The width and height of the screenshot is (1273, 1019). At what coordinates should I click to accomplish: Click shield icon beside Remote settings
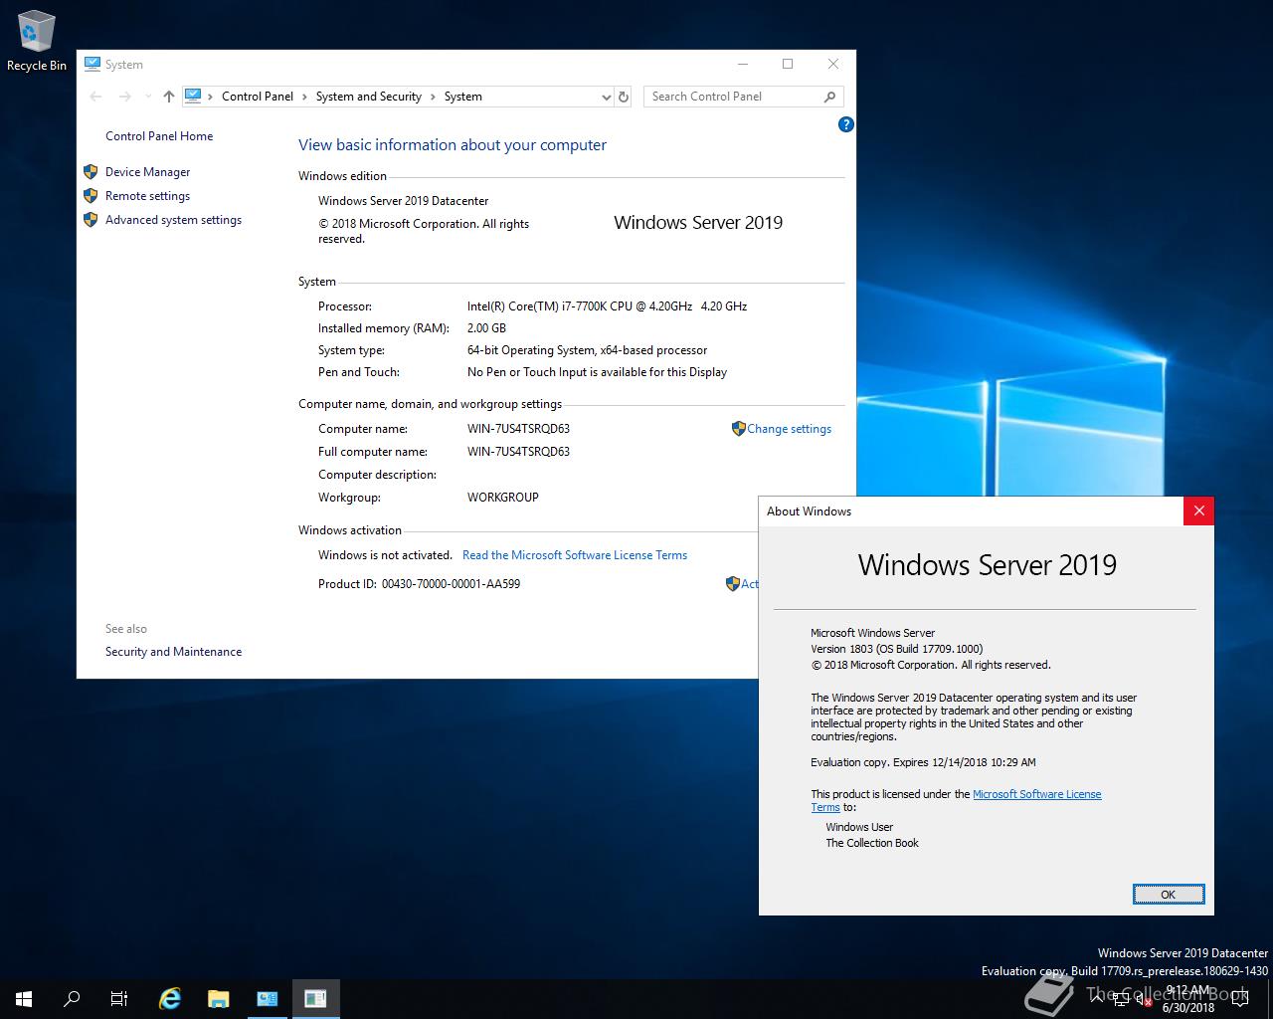point(91,196)
